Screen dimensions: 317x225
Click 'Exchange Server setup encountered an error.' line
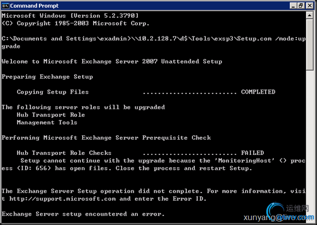(83, 214)
